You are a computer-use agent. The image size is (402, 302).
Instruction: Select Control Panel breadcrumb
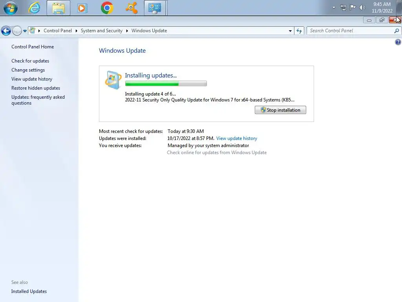point(58,31)
